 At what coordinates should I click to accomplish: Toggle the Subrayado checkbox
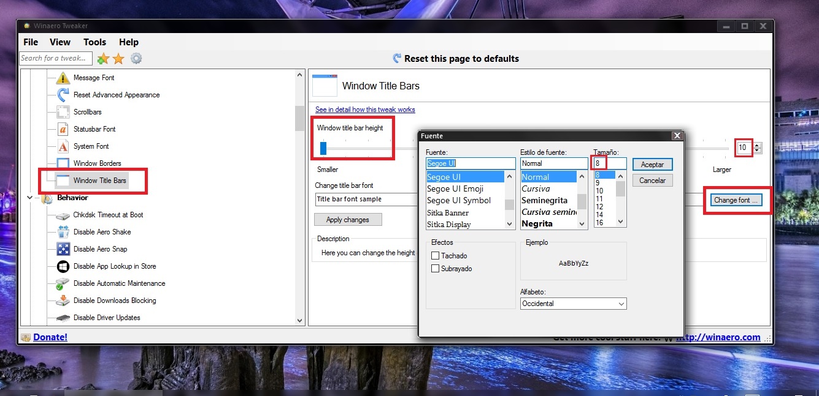436,269
